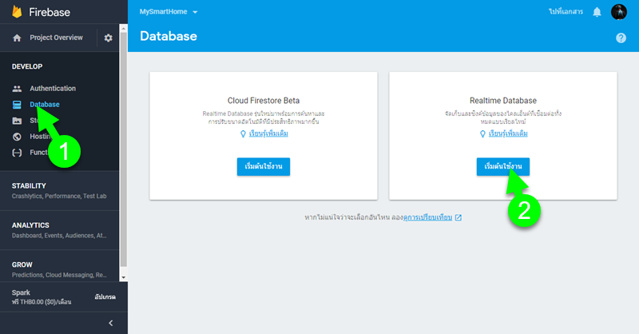Viewport: 639px width, 334px height.
Task: Click the Firebase wordmark text
Action: click(50, 12)
